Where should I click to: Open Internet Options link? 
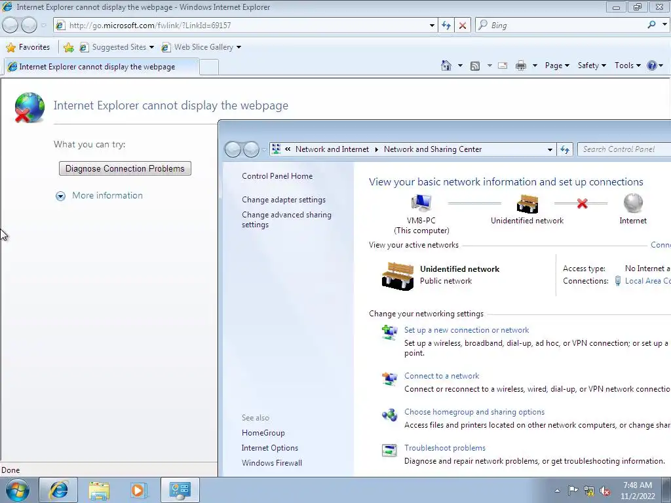point(269,448)
